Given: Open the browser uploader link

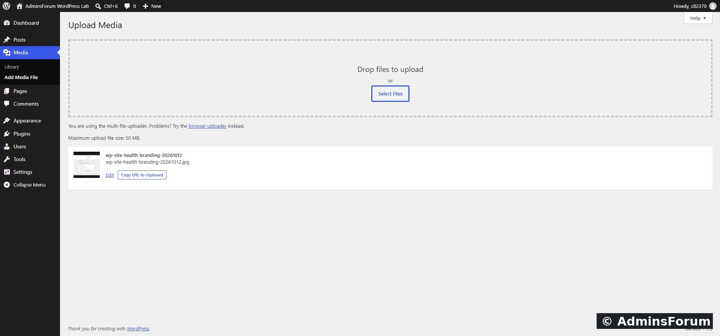Looking at the screenshot, I should [x=207, y=126].
